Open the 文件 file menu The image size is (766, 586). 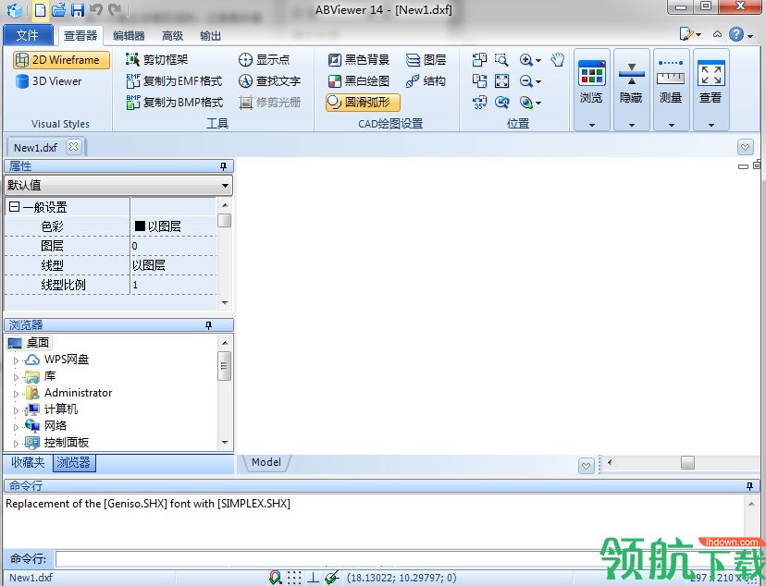pos(28,35)
